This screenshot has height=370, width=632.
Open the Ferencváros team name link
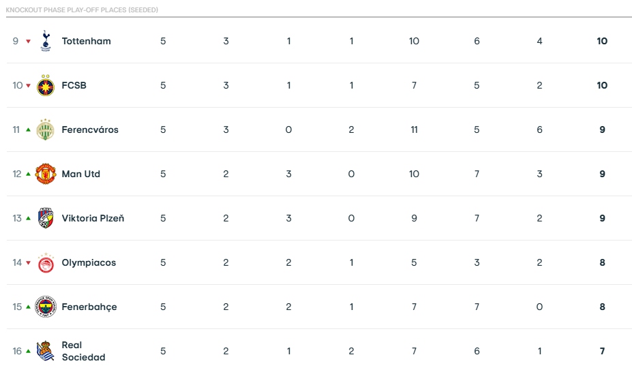pos(90,129)
